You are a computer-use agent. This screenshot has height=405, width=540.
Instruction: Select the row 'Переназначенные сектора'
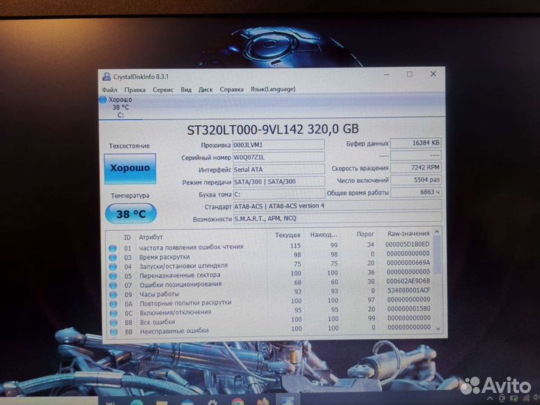[270, 274]
